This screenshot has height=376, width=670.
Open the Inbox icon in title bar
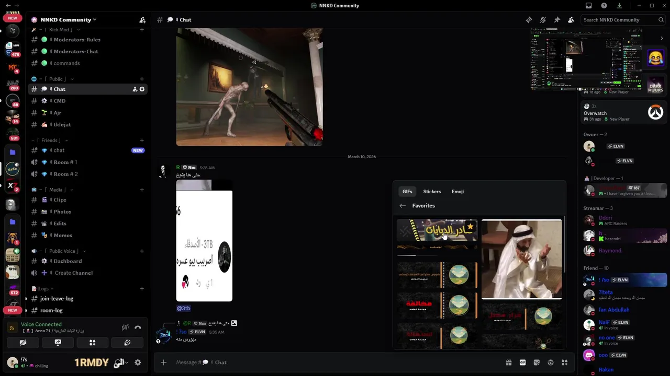(x=589, y=6)
